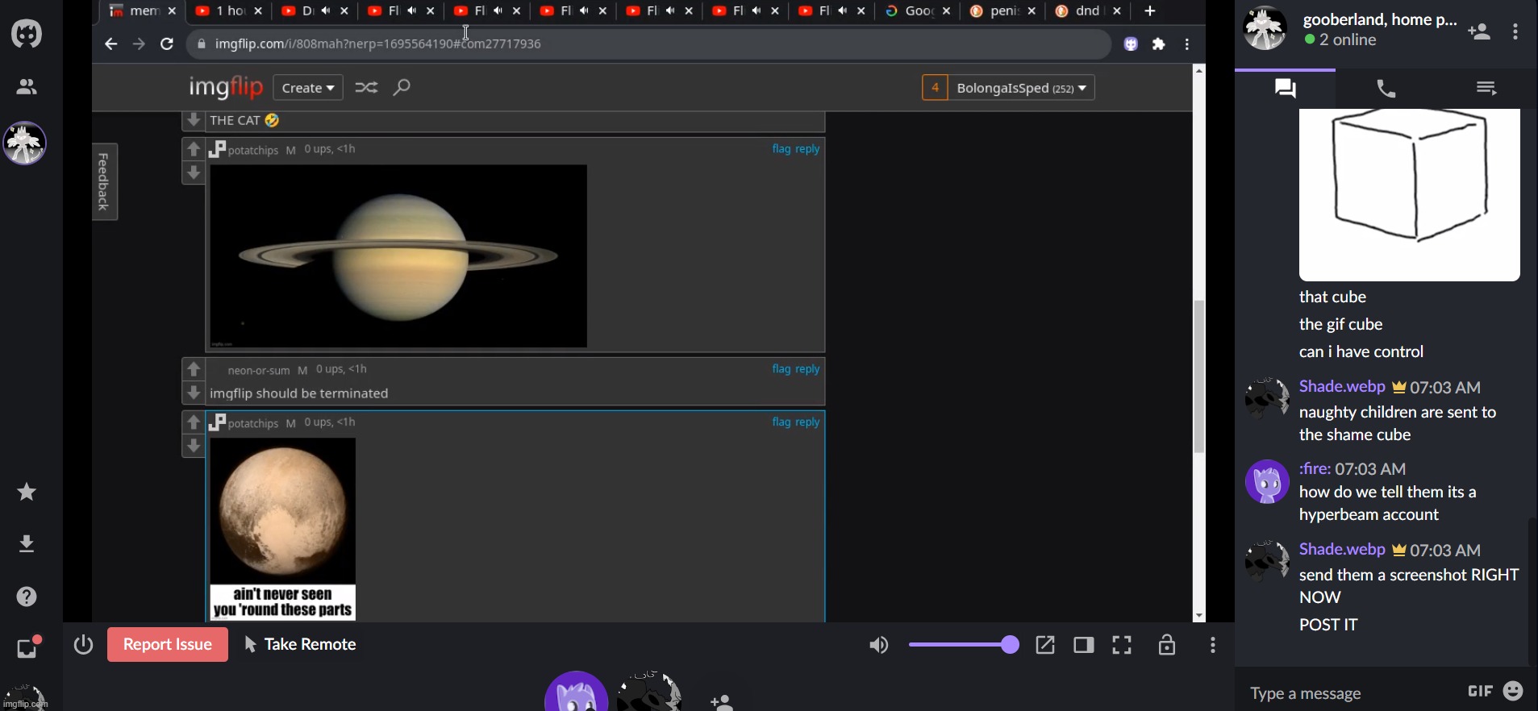Click scroll down arrow of page scrollbar
Viewport: 1538px width, 711px height.
(x=1199, y=616)
